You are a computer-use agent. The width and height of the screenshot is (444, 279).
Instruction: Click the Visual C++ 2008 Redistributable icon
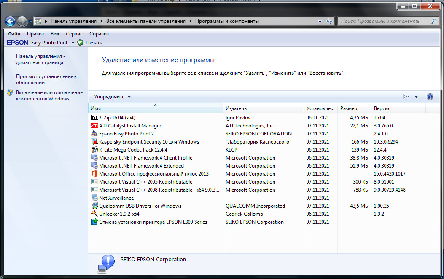pos(94,190)
